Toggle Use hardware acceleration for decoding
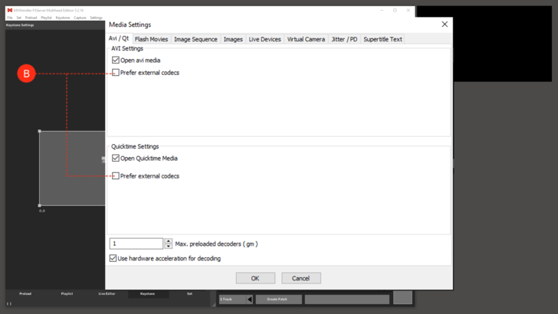Image resolution: width=558 pixels, height=314 pixels. pyautogui.click(x=113, y=258)
